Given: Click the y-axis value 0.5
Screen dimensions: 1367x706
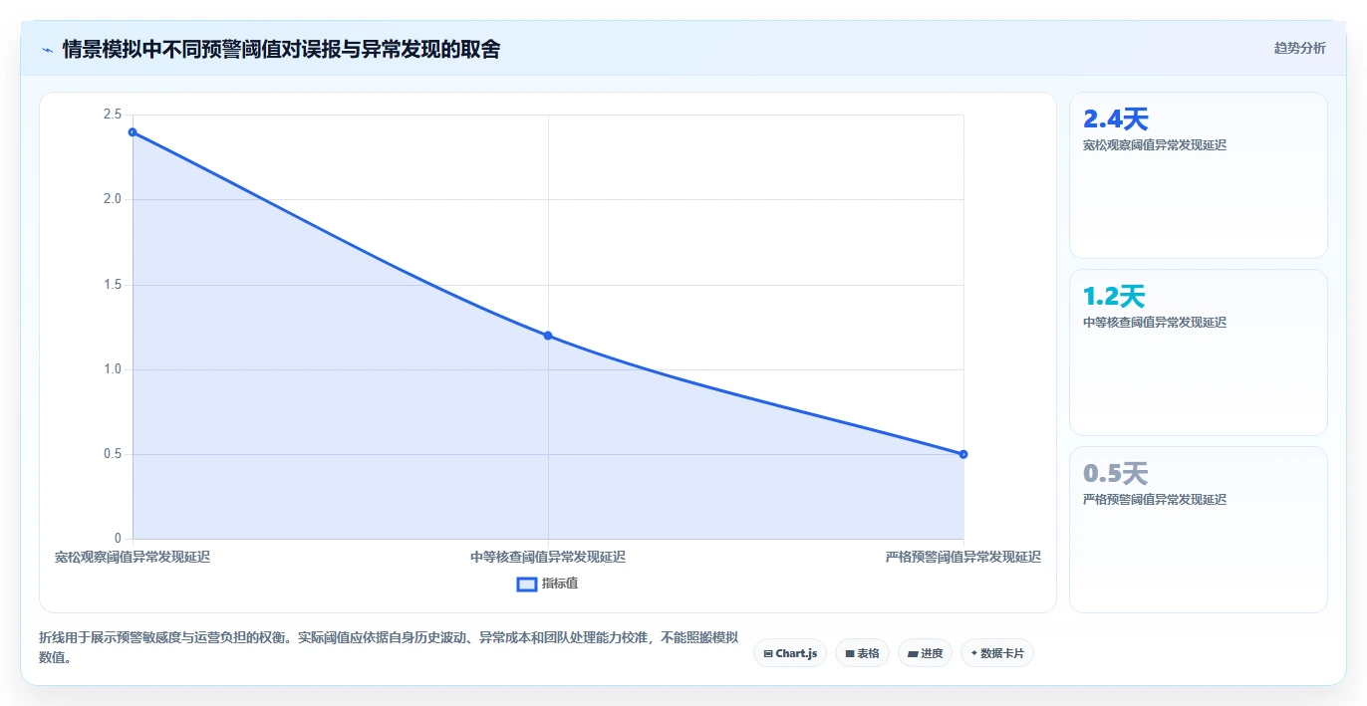Looking at the screenshot, I should coord(112,454).
